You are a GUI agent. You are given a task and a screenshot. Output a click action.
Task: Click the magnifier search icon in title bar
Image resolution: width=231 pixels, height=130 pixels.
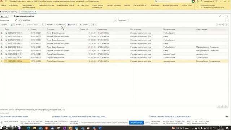click(x=156, y=1)
